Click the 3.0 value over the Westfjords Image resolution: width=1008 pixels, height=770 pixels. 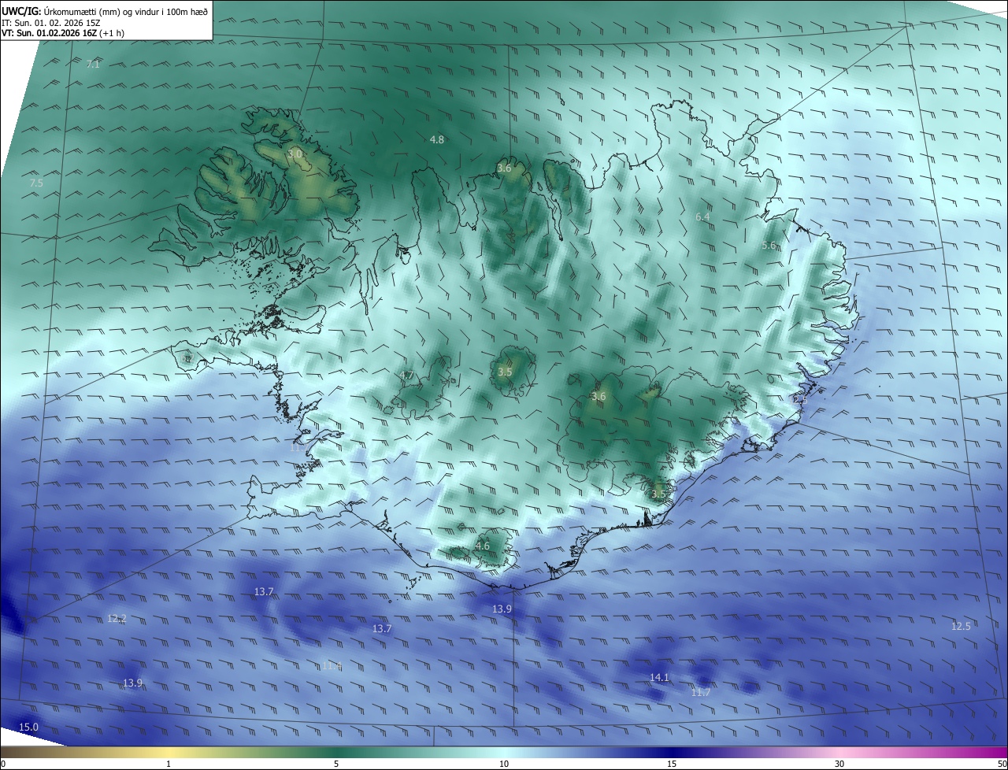coord(295,154)
